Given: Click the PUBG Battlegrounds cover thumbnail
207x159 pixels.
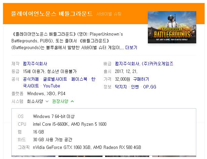Looking at the screenshot, I should (172, 27).
